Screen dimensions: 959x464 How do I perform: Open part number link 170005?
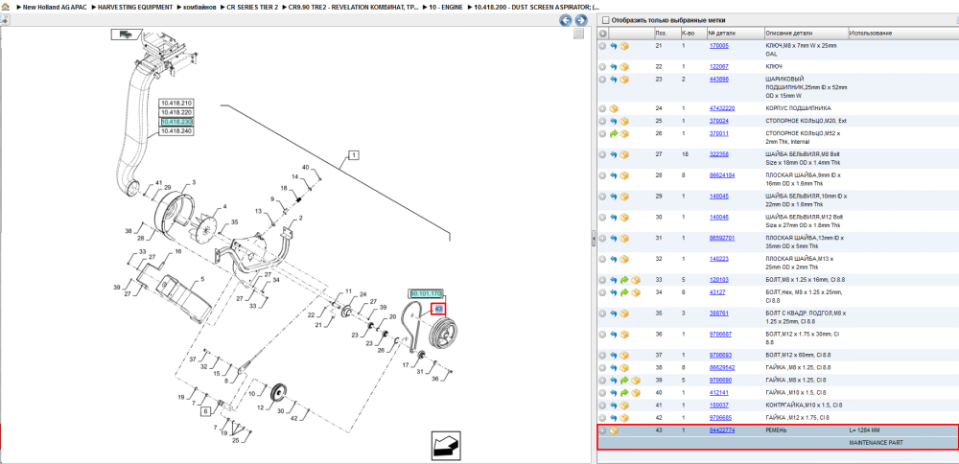coord(718,46)
